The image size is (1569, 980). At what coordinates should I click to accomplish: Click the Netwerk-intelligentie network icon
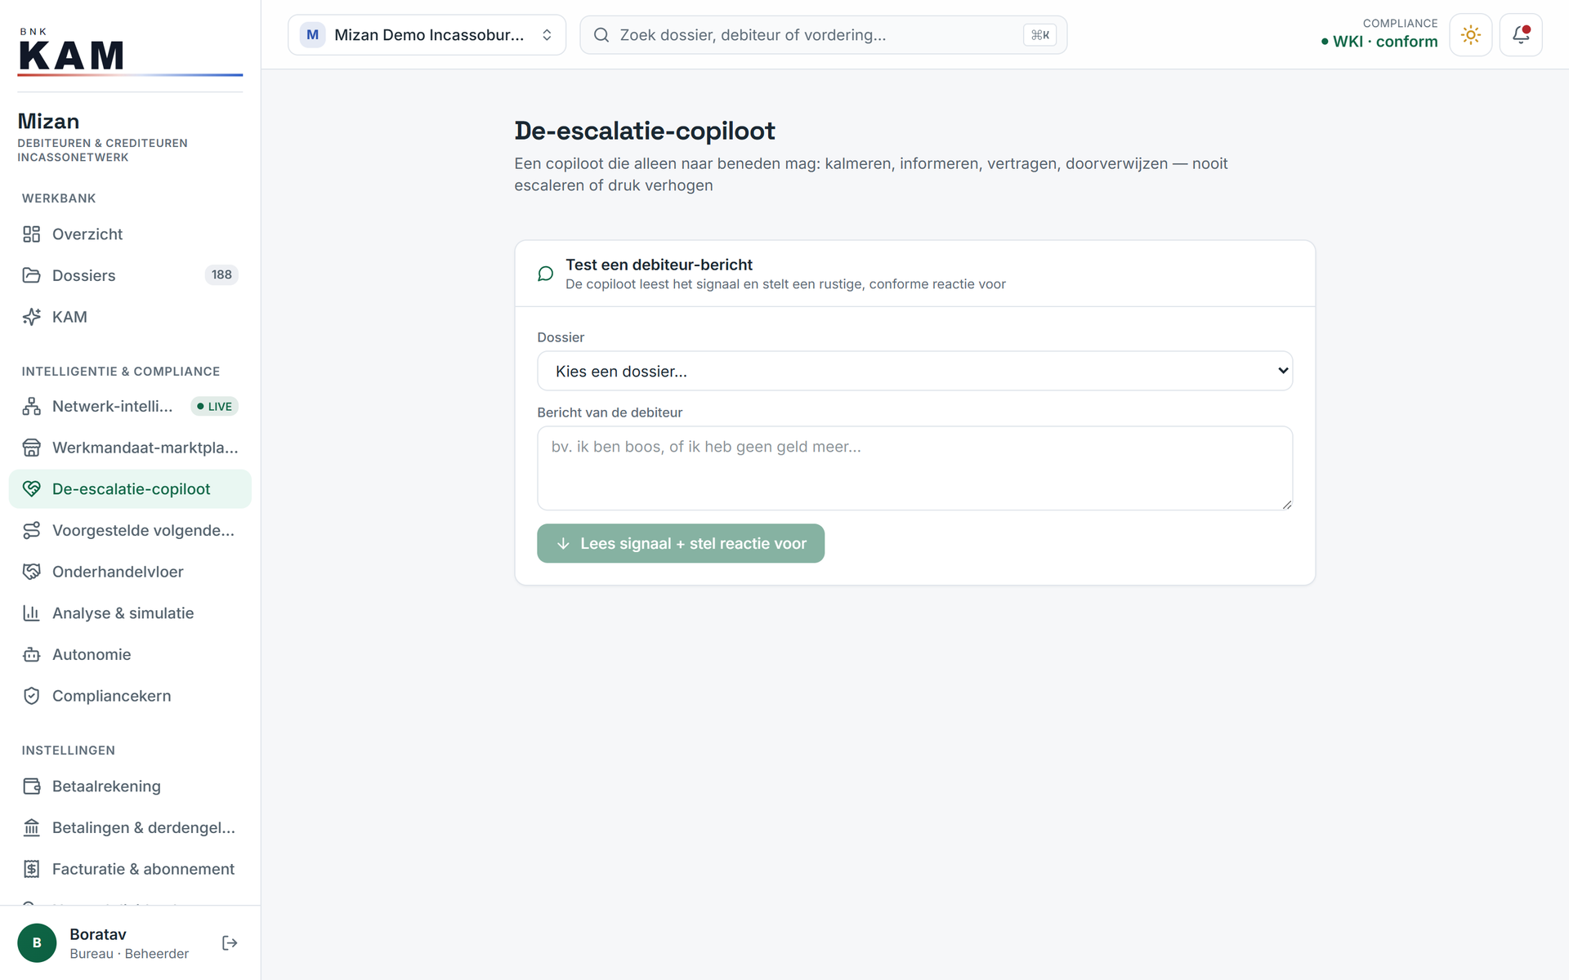click(31, 406)
